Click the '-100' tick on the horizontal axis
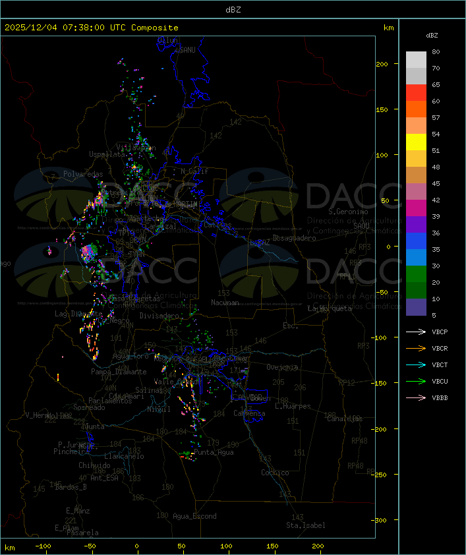 click(43, 546)
